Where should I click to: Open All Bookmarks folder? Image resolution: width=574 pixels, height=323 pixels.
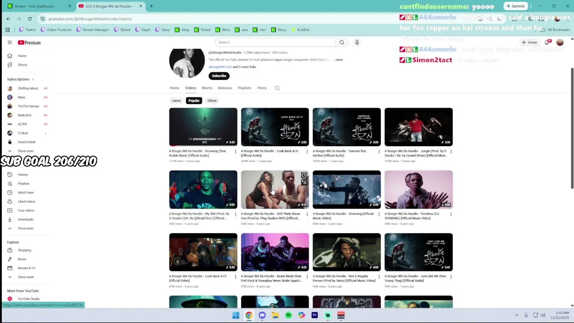556,30
